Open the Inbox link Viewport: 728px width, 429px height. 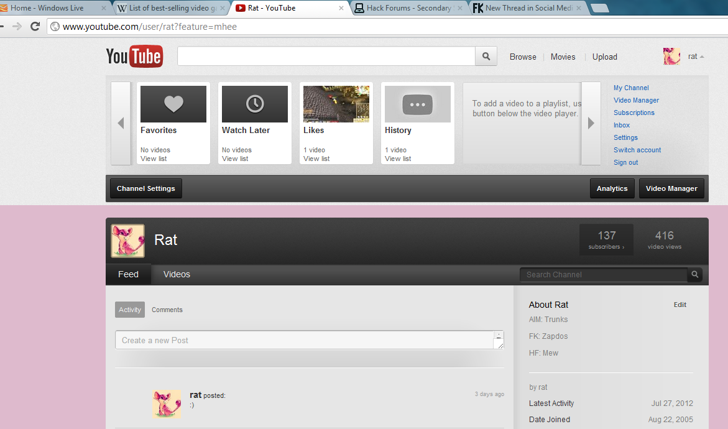point(622,126)
